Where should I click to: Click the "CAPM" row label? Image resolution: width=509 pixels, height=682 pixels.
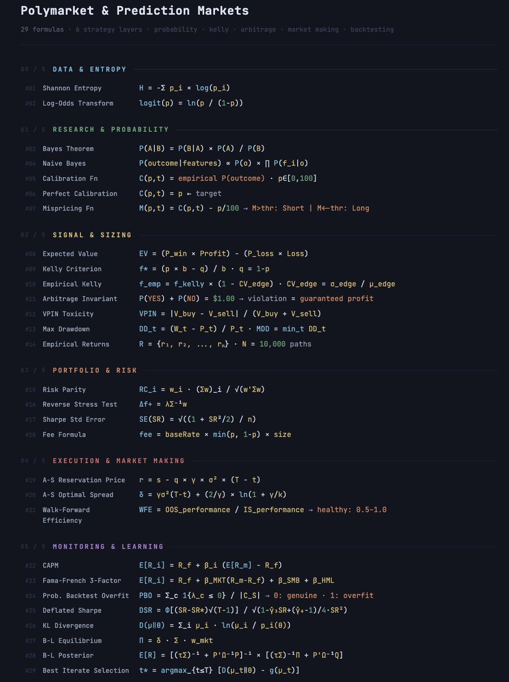51,565
